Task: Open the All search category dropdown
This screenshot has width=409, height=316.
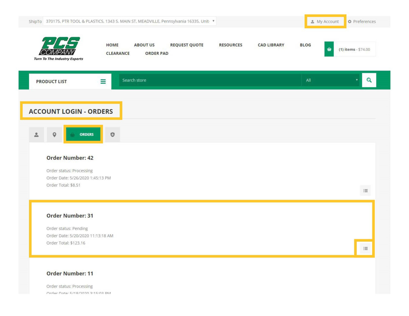Action: (331, 80)
